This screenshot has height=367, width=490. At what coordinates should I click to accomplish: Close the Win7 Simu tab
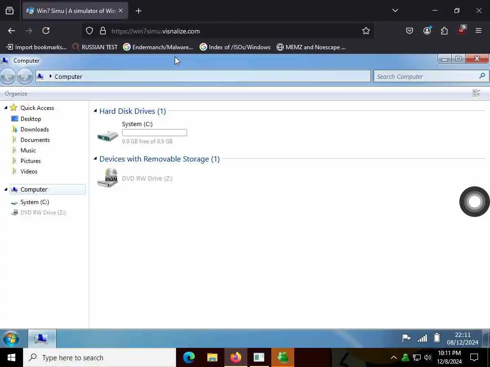[121, 11]
